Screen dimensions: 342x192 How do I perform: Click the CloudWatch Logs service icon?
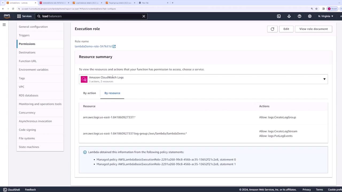84,79
